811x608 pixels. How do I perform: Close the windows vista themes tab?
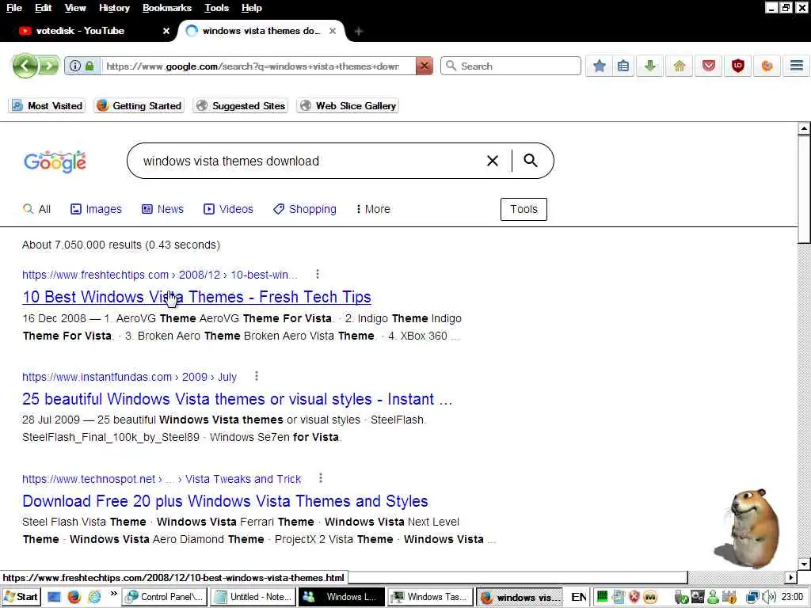click(333, 31)
